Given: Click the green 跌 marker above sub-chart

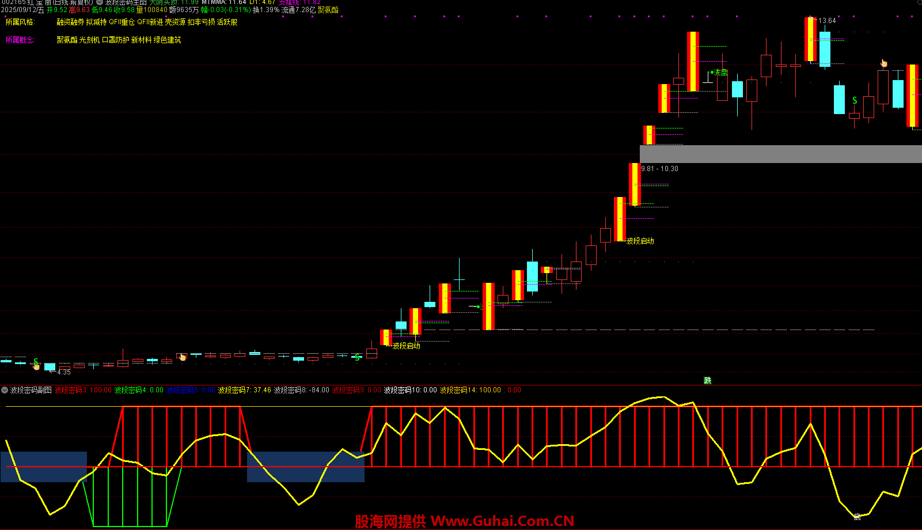Looking at the screenshot, I should tap(708, 380).
